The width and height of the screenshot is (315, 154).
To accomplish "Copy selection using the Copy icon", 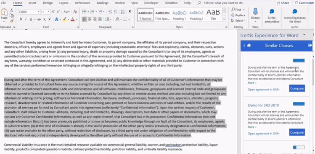I will 12,15.
